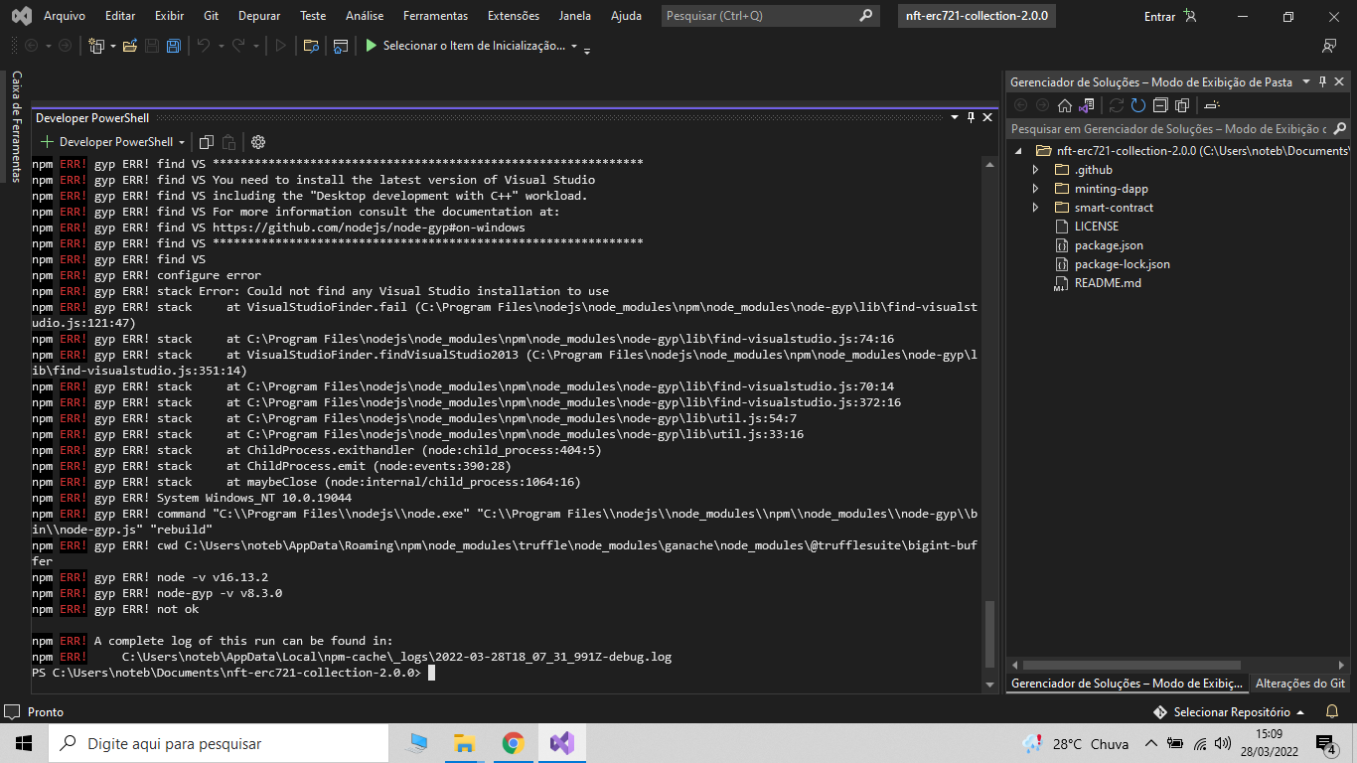The height and width of the screenshot is (763, 1357).
Task: Click Selecionar Repositório in status bar
Action: (1229, 712)
